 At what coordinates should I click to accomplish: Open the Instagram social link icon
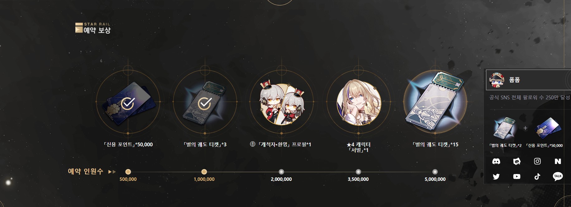coord(537,161)
